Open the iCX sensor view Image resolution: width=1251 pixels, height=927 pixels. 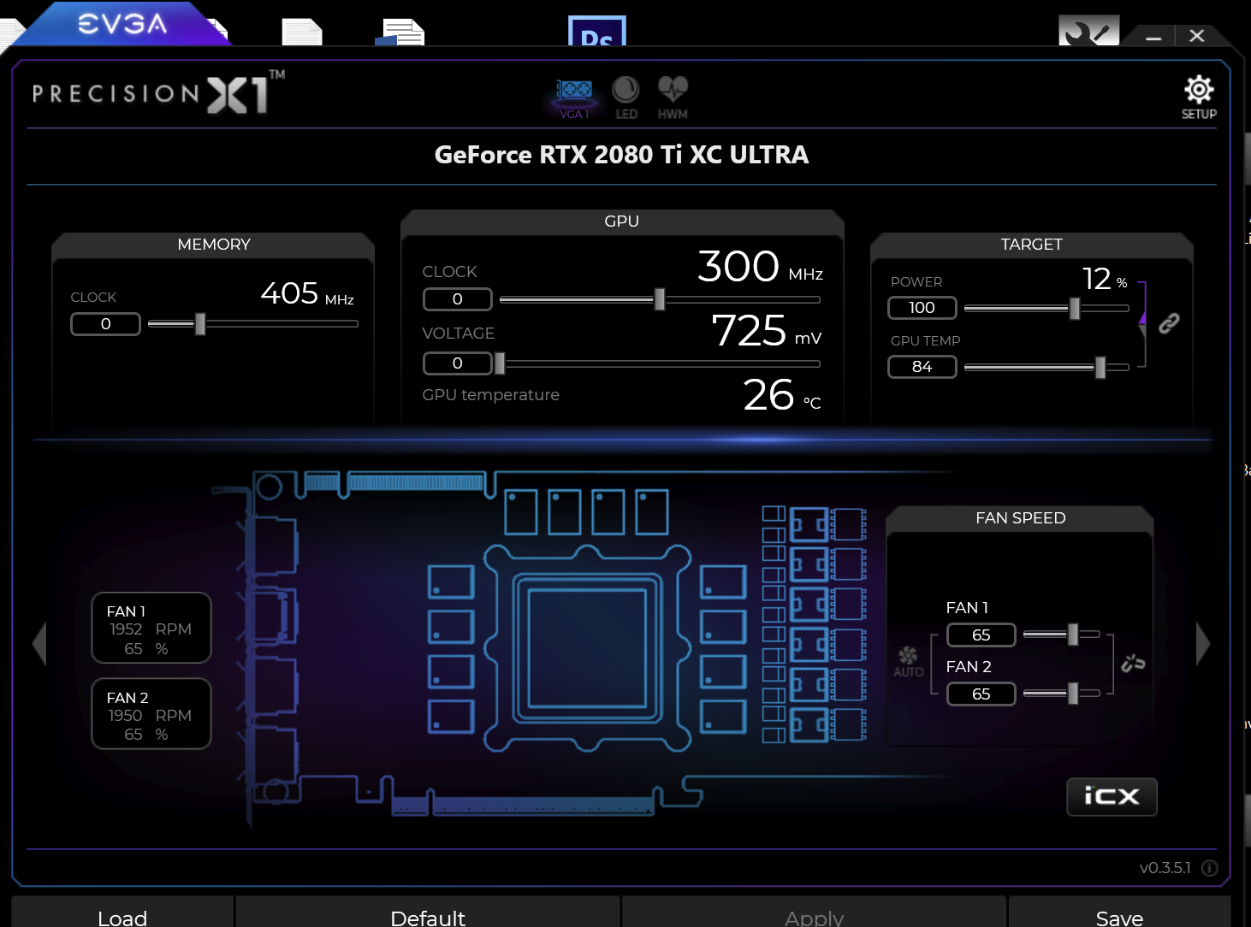coord(1112,796)
